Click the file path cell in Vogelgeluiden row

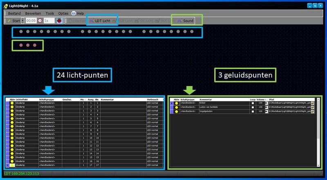tap(289, 111)
